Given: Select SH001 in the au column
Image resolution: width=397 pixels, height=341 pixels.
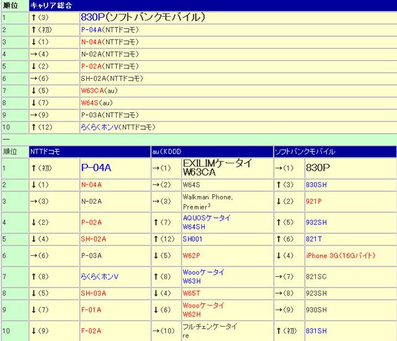Looking at the screenshot, I should click(192, 239).
